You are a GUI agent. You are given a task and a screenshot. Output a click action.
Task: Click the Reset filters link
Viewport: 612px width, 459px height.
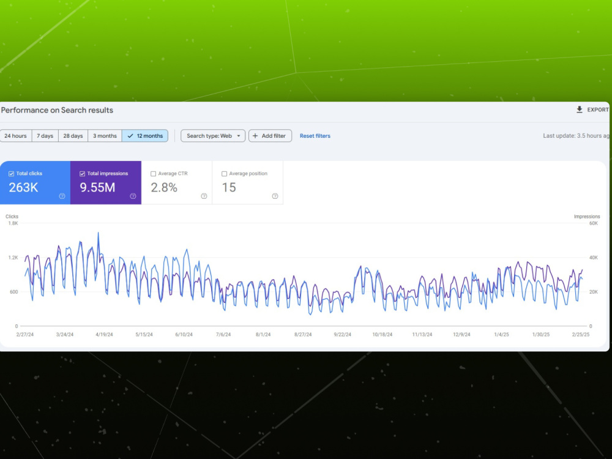coord(315,136)
